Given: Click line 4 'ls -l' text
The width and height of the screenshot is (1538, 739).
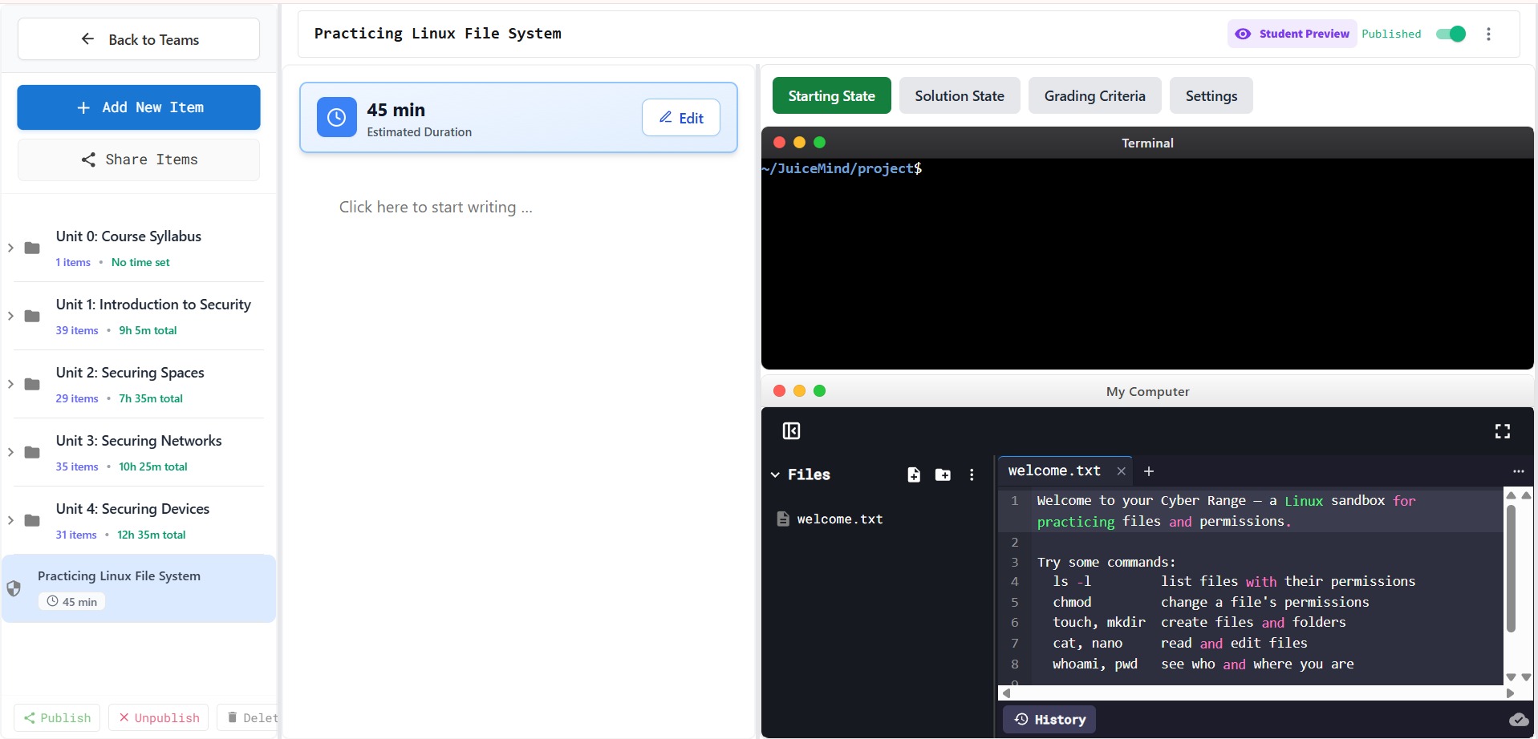Looking at the screenshot, I should [1072, 582].
